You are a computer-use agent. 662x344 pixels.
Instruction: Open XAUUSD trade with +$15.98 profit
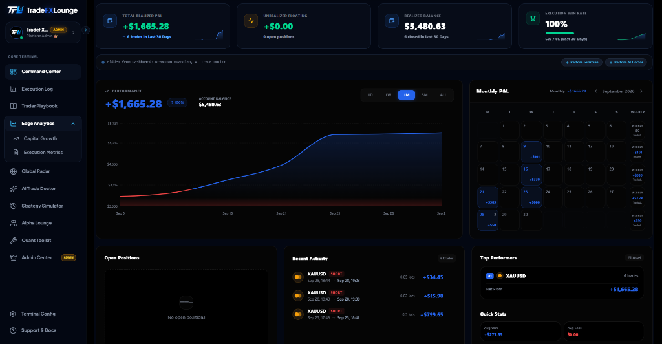point(368,296)
